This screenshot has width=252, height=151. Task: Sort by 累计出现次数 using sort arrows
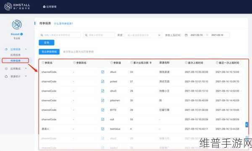pyautogui.click(x=151, y=63)
